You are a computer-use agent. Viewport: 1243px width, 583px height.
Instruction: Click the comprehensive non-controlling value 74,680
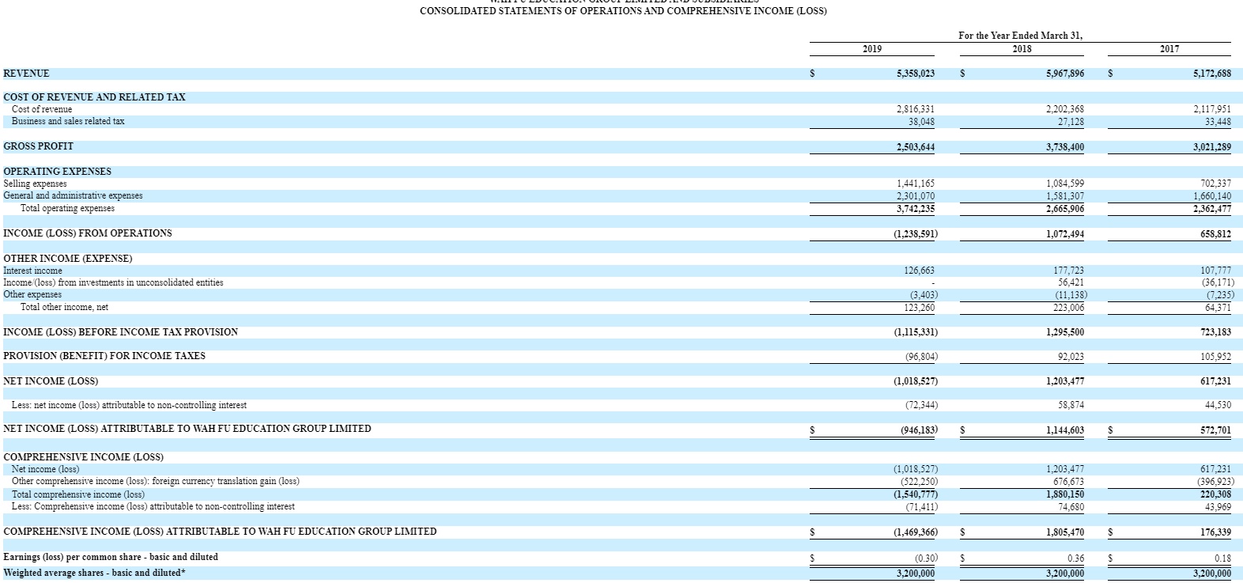(1071, 507)
